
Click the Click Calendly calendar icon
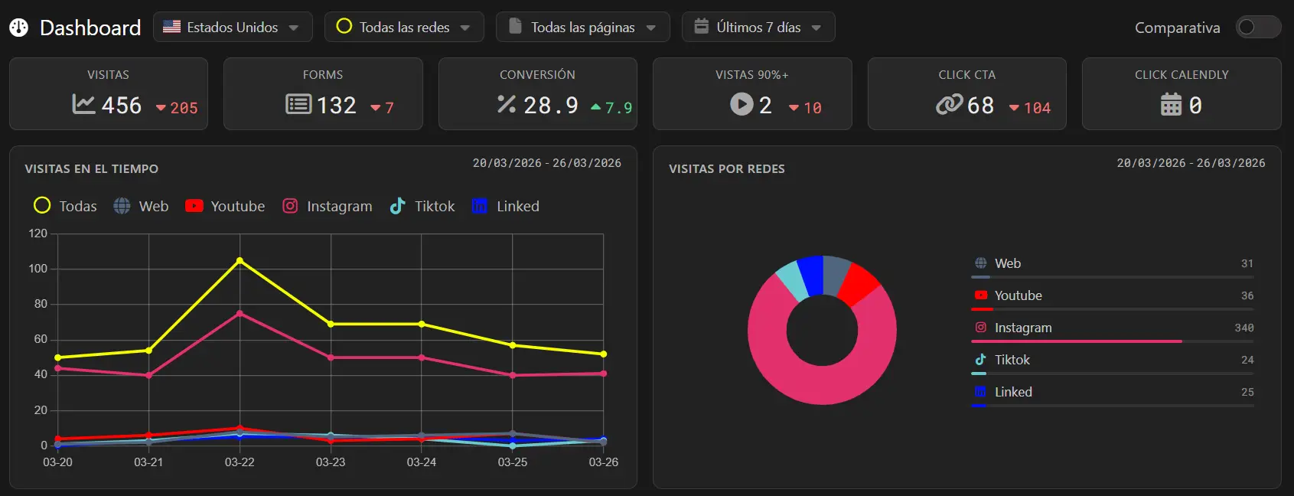[1171, 104]
